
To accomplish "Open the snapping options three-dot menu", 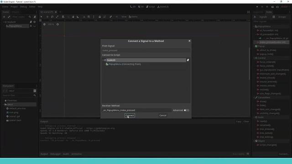I will (94, 17).
